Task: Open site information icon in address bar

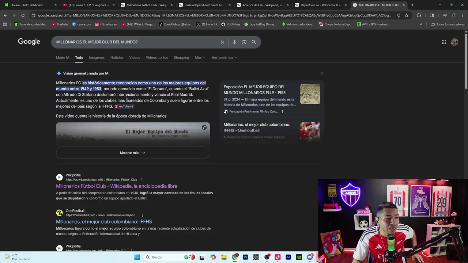Action: 33,15
